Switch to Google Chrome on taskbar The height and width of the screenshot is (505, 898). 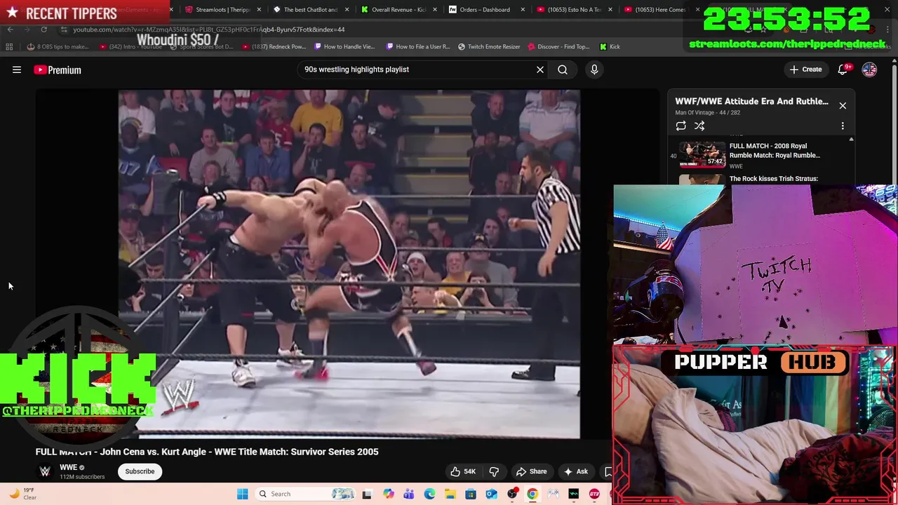pyautogui.click(x=532, y=494)
